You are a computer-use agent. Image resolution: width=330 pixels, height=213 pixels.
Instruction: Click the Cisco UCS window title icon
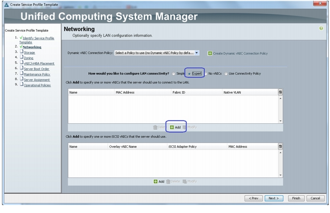tap(7, 5)
